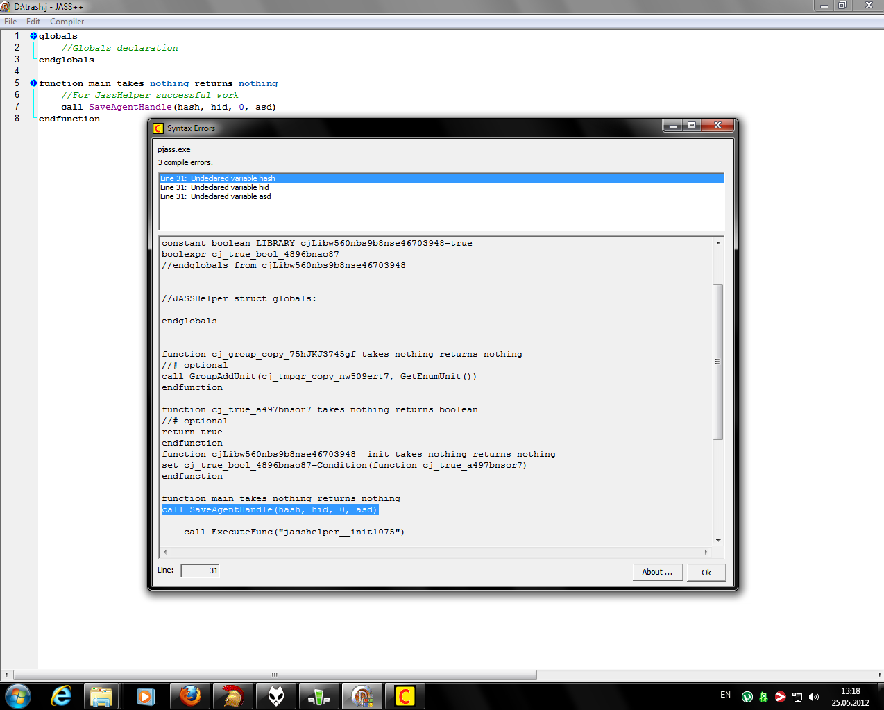Select error 'Undeclared variable hash'
The height and width of the screenshot is (710, 884).
click(x=441, y=178)
